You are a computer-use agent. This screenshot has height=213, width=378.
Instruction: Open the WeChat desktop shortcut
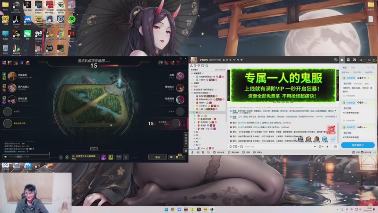point(27,34)
